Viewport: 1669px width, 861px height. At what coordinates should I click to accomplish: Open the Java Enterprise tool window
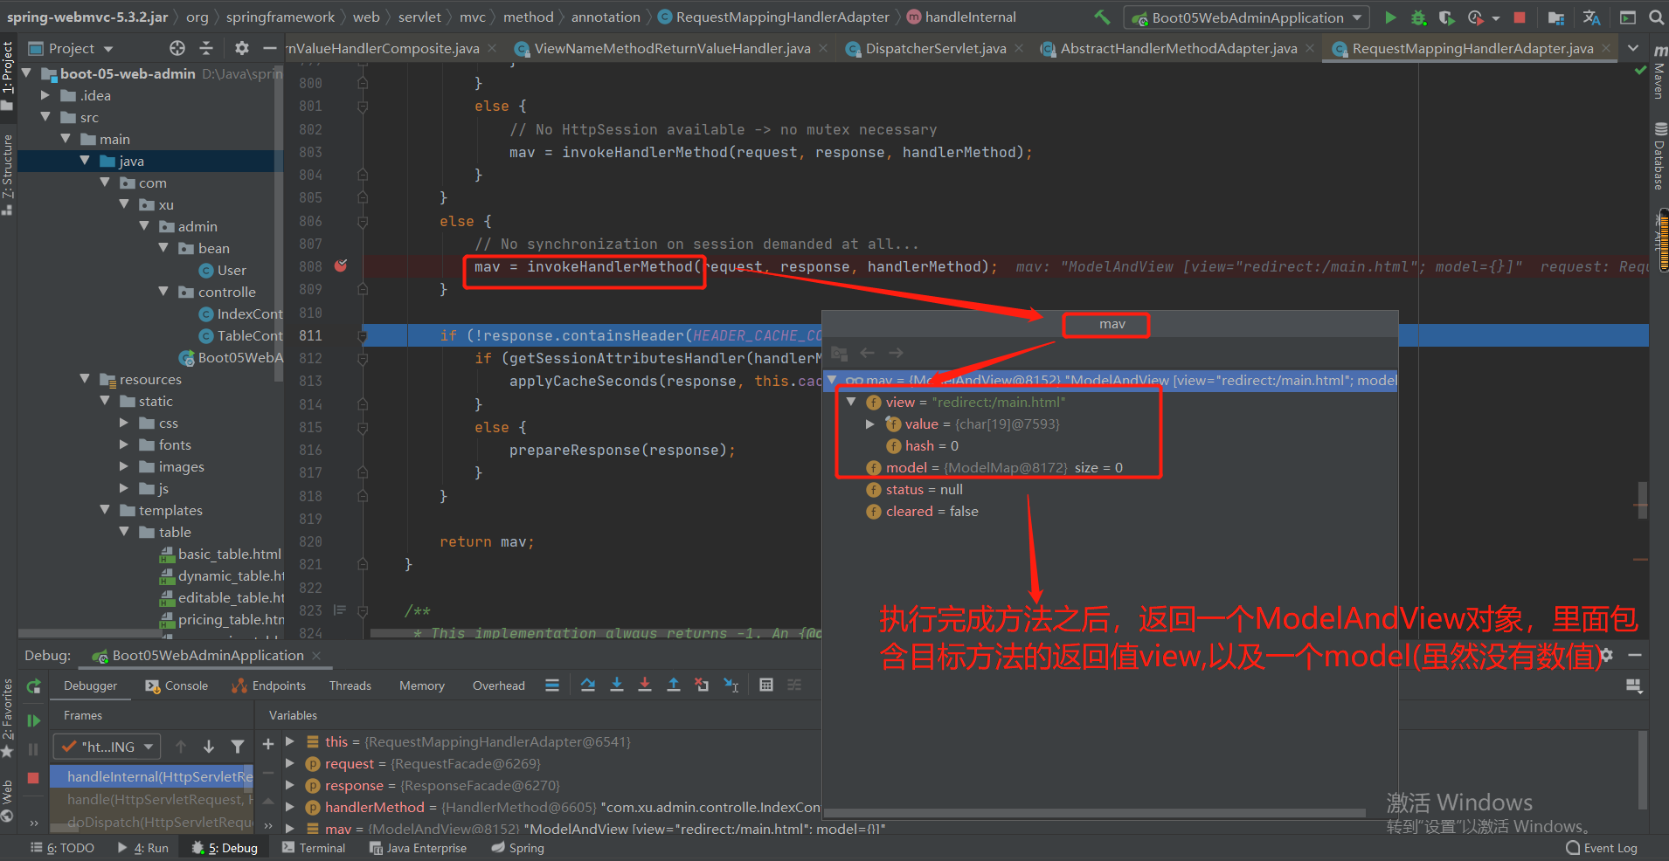(x=419, y=848)
